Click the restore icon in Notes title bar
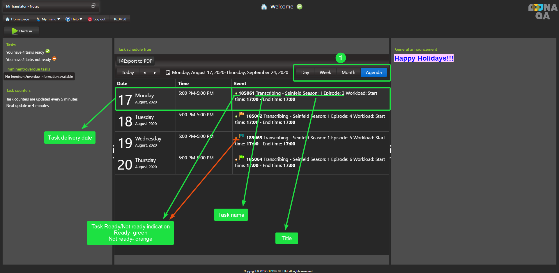 click(x=93, y=6)
